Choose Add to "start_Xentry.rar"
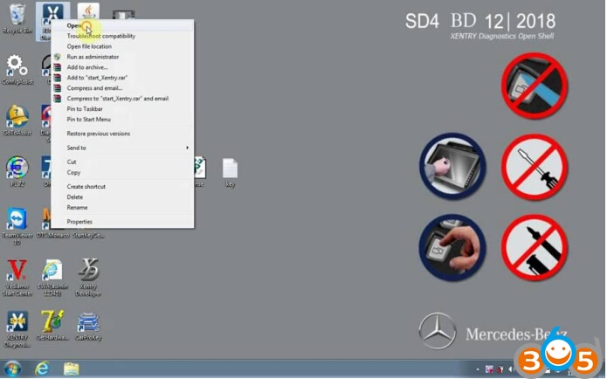Screen dimensions: 607x379 123,78
